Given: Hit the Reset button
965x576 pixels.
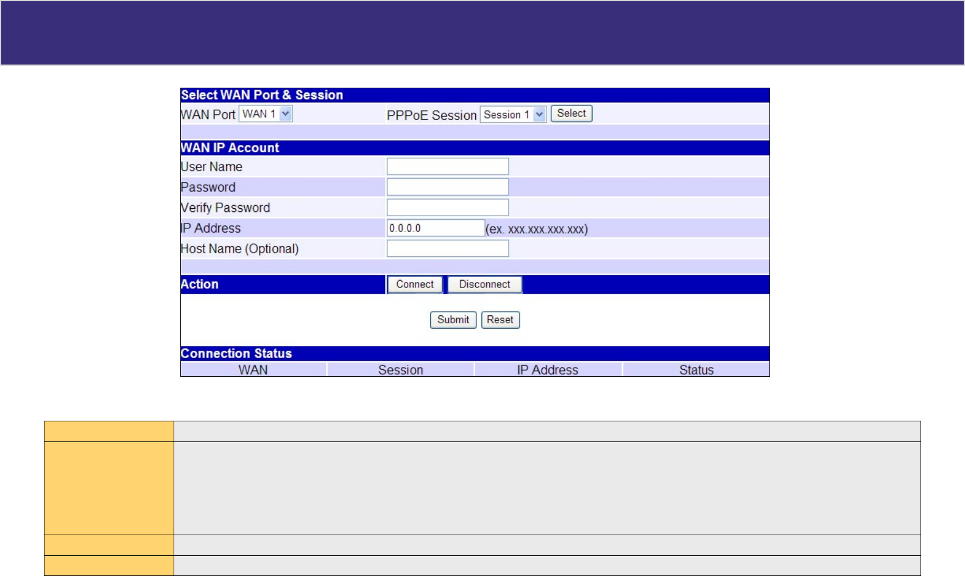Looking at the screenshot, I should (500, 320).
